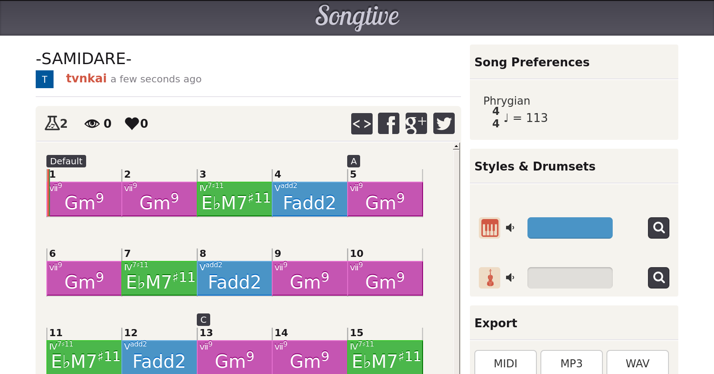Search styles for the violin track
The width and height of the screenshot is (714, 374).
click(658, 278)
